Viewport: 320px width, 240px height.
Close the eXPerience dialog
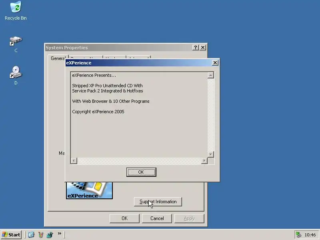point(215,63)
